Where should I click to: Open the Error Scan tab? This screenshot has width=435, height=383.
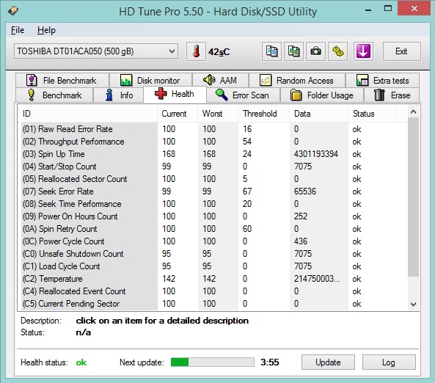[243, 95]
